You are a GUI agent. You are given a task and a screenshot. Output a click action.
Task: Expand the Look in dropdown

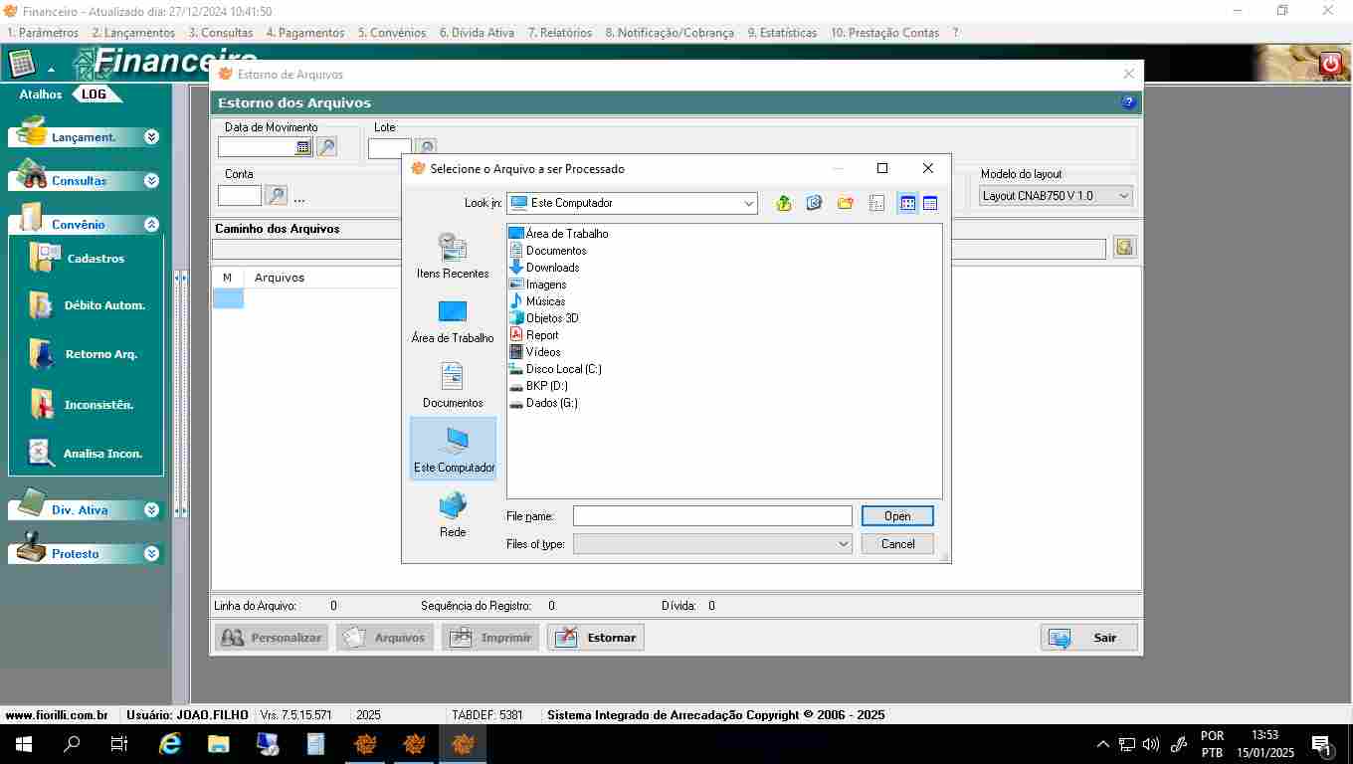tap(748, 203)
